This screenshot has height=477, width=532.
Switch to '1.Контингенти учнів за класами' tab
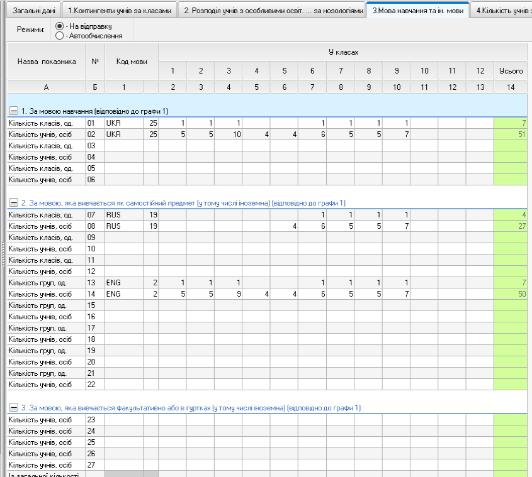coord(119,11)
